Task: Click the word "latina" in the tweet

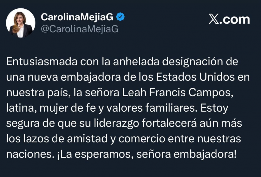Action: coord(19,108)
